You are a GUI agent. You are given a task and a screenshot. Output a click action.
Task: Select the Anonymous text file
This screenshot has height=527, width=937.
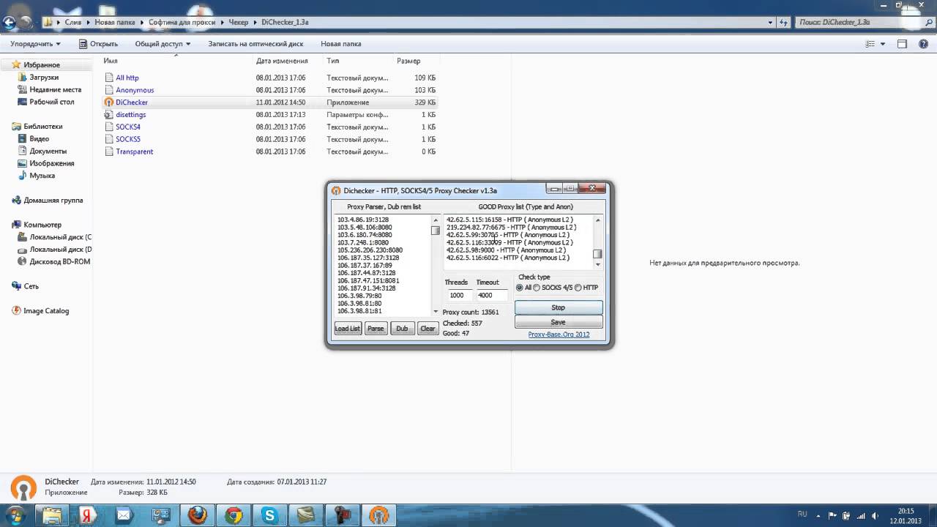[135, 90]
